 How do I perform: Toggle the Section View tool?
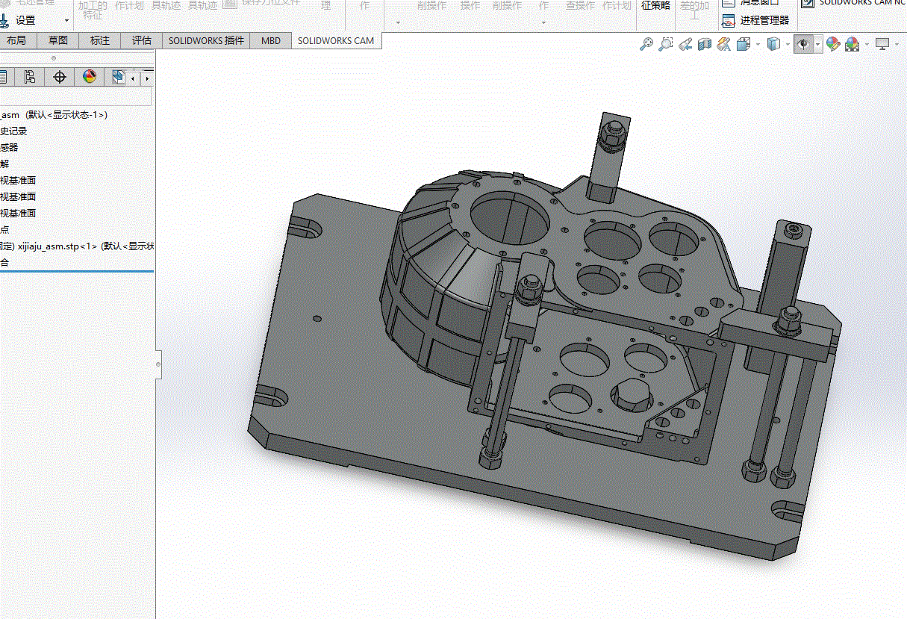tap(705, 45)
